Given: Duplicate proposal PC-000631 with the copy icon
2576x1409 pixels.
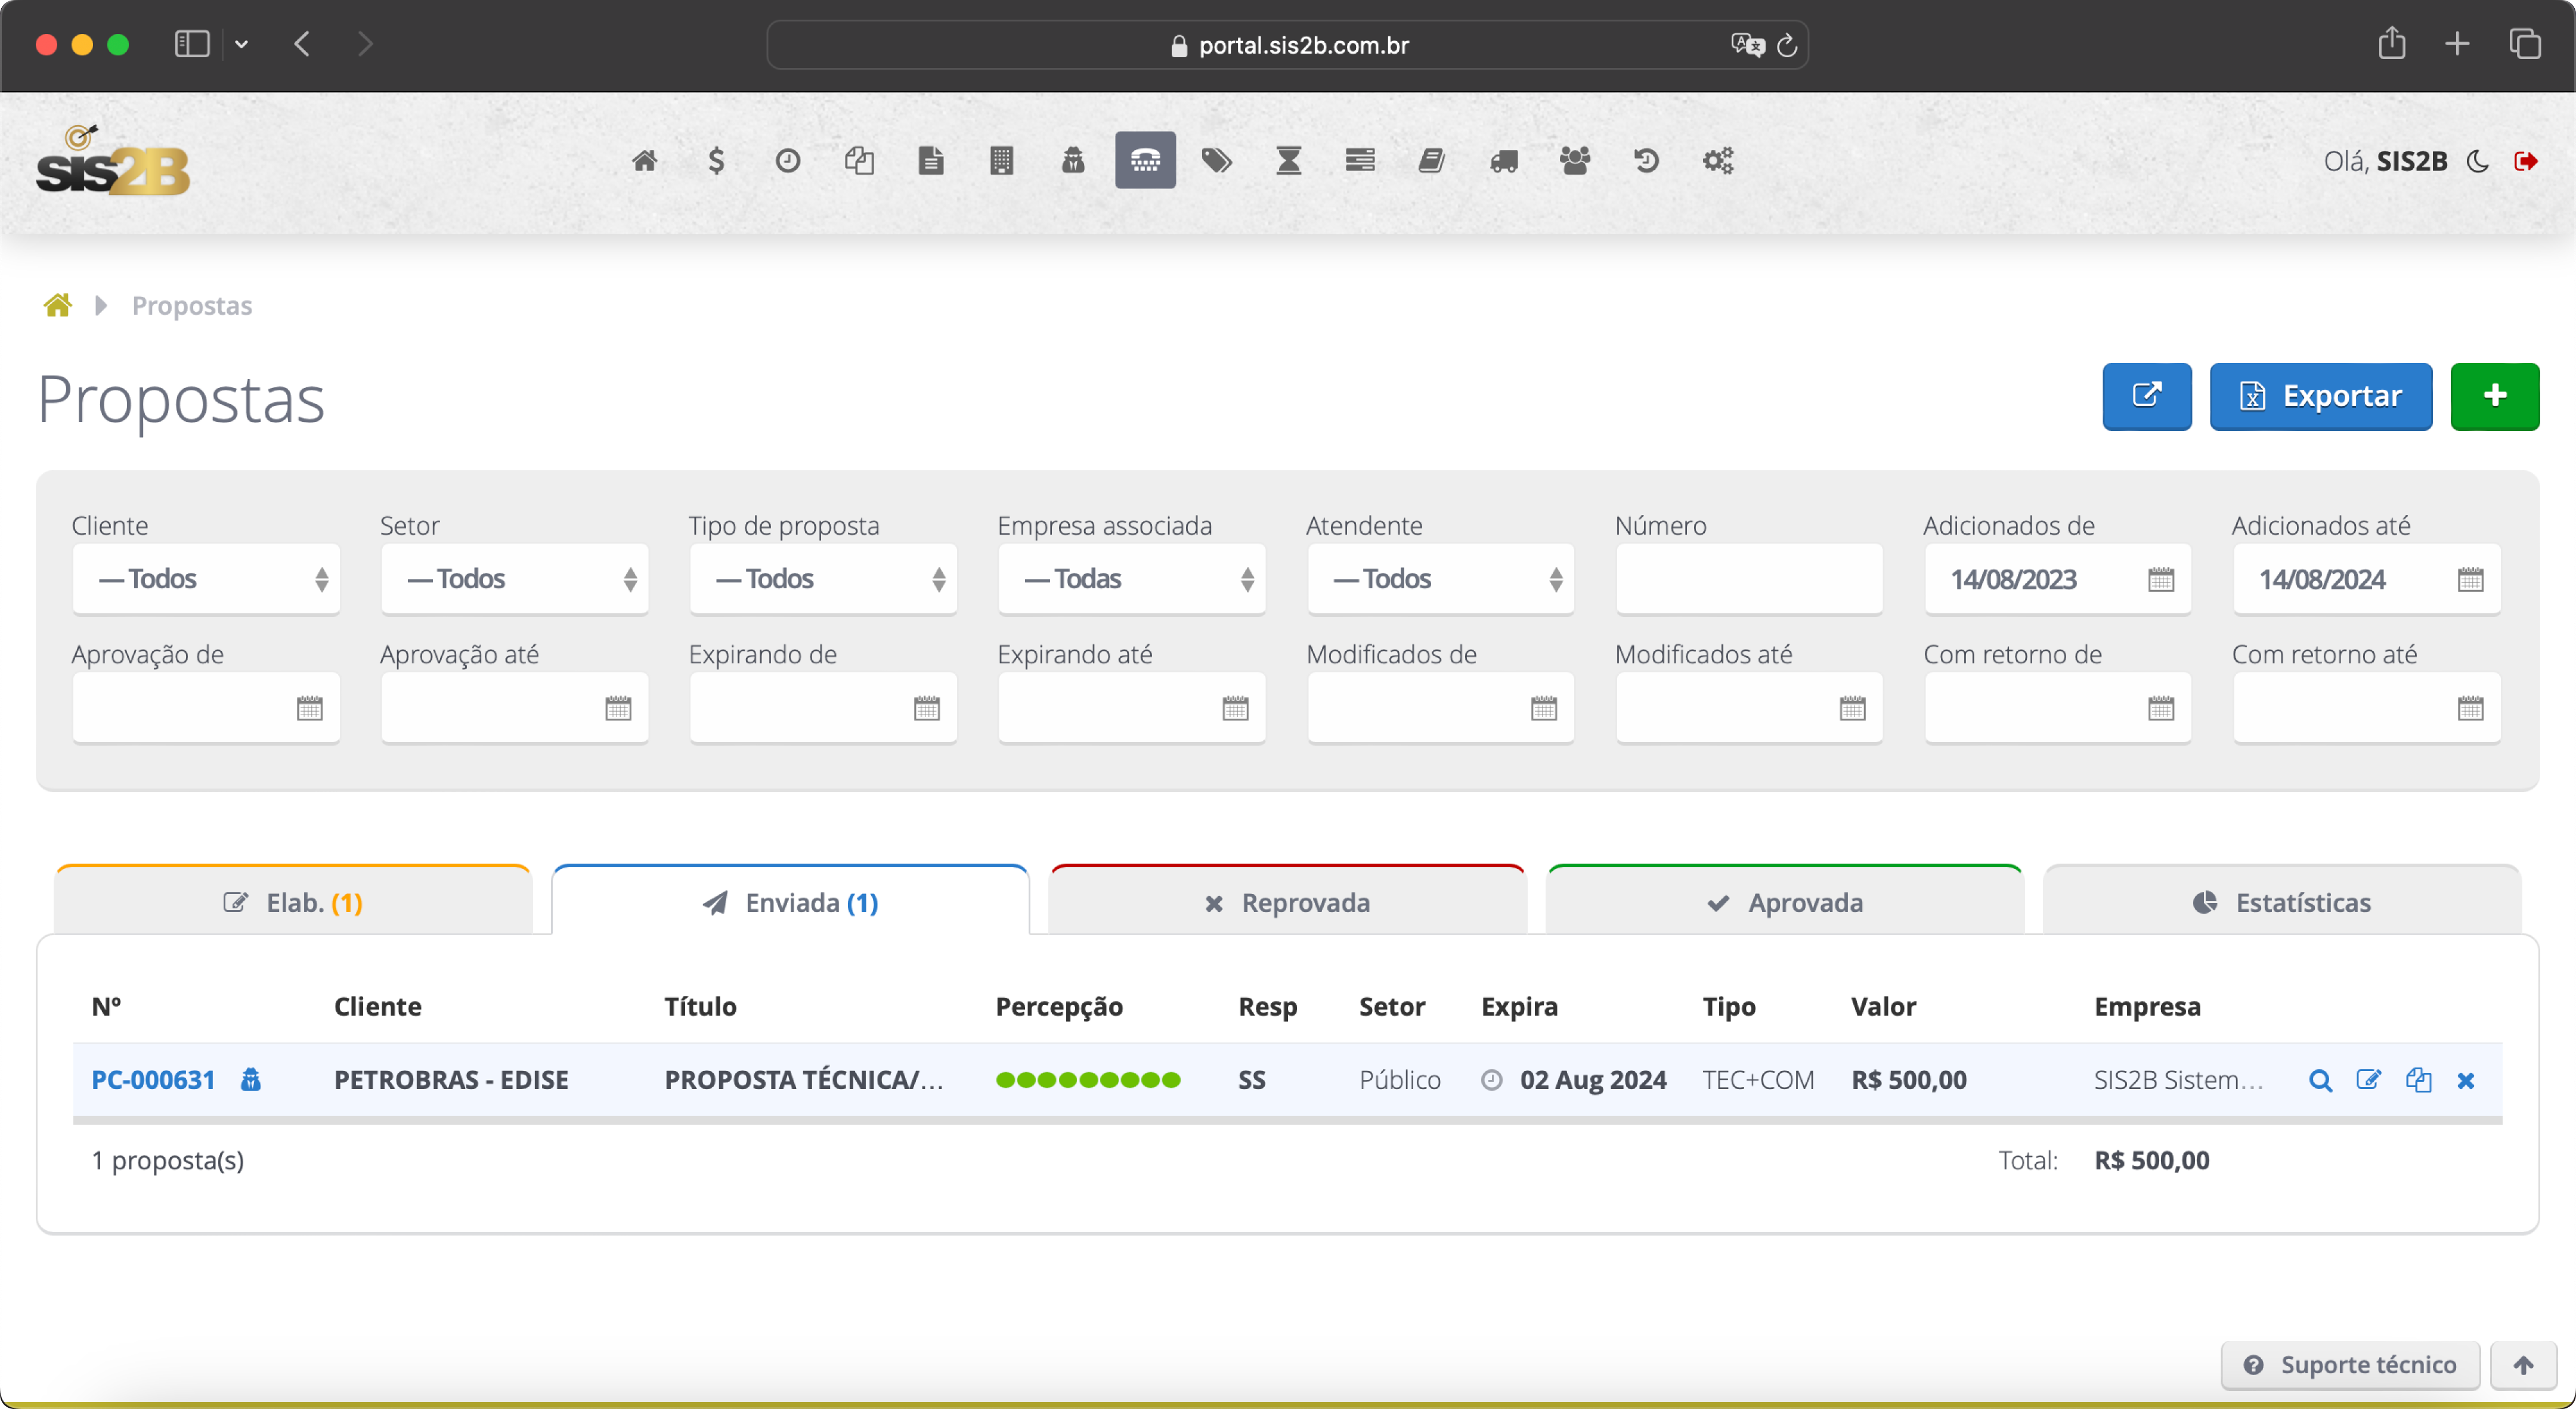Looking at the screenshot, I should (2418, 1080).
